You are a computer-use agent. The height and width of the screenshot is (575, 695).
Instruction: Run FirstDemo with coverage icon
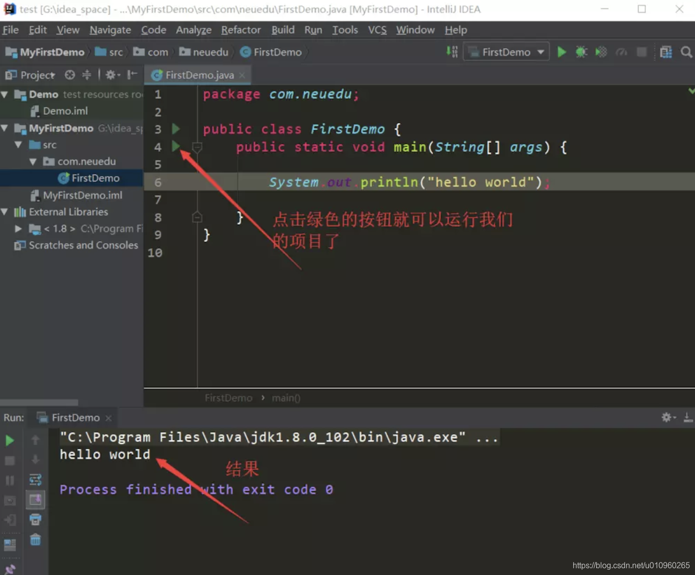(602, 52)
